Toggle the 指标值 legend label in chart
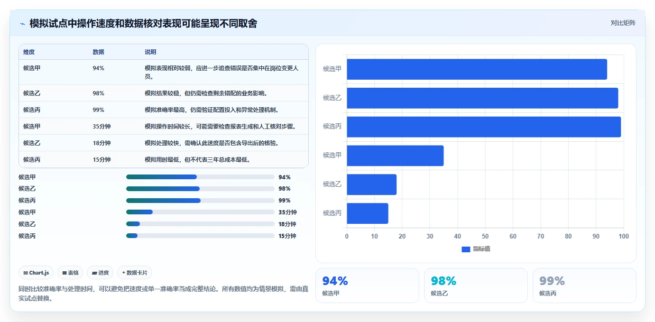 click(x=481, y=249)
